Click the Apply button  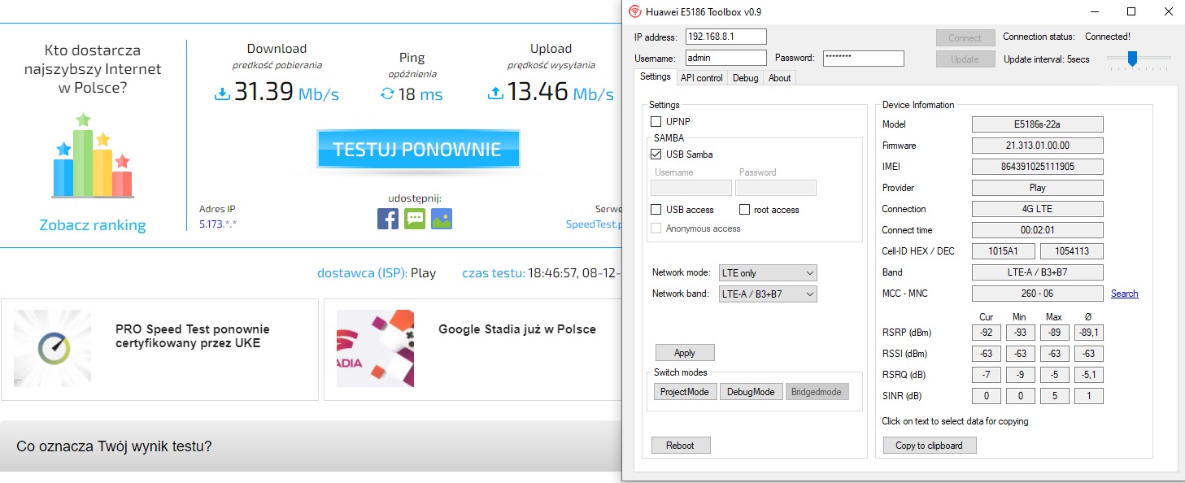[x=685, y=353]
